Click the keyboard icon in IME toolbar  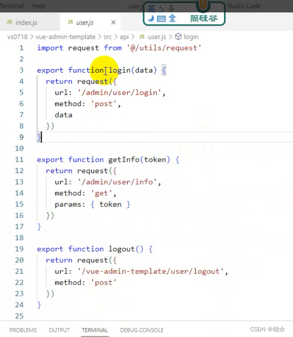161,19
